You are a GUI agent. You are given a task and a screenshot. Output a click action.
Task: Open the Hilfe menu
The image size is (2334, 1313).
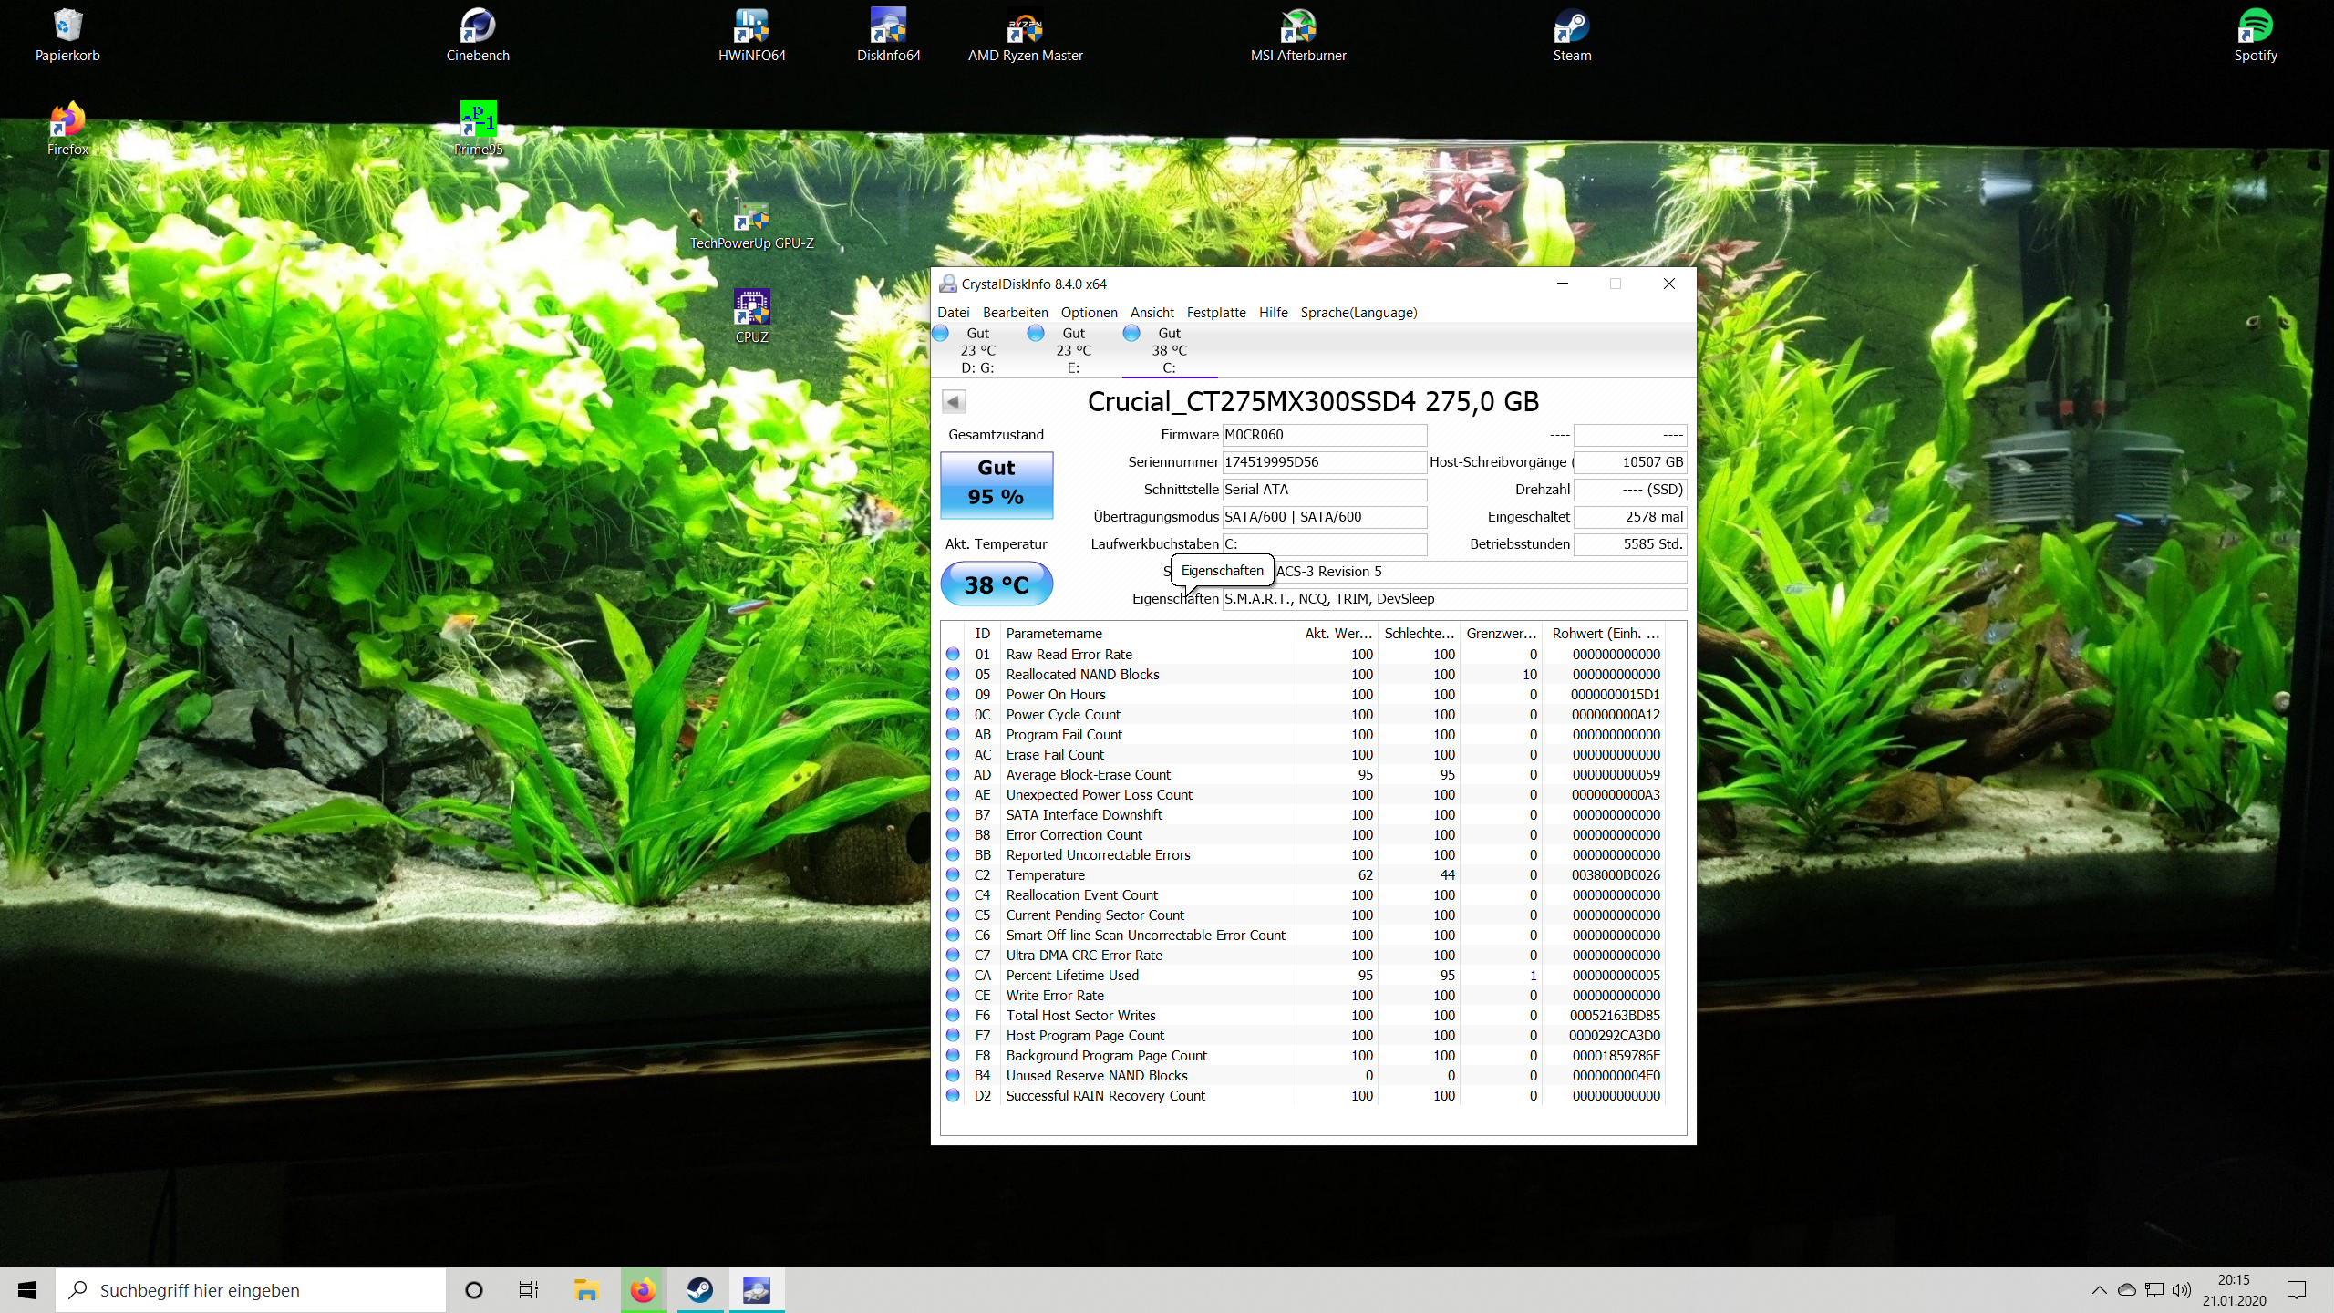[x=1273, y=312]
